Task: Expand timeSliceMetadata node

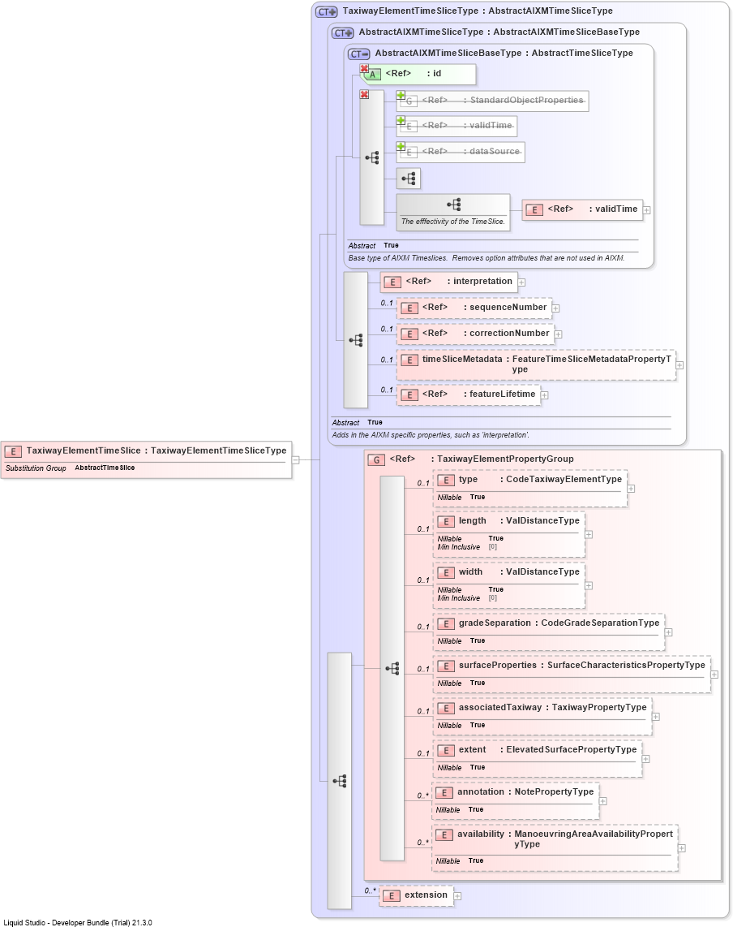Action: 679,365
